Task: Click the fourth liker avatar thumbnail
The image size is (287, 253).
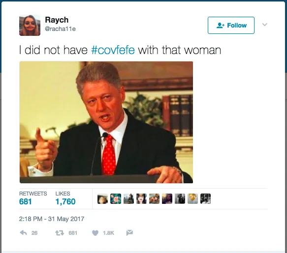Action: (x=141, y=198)
